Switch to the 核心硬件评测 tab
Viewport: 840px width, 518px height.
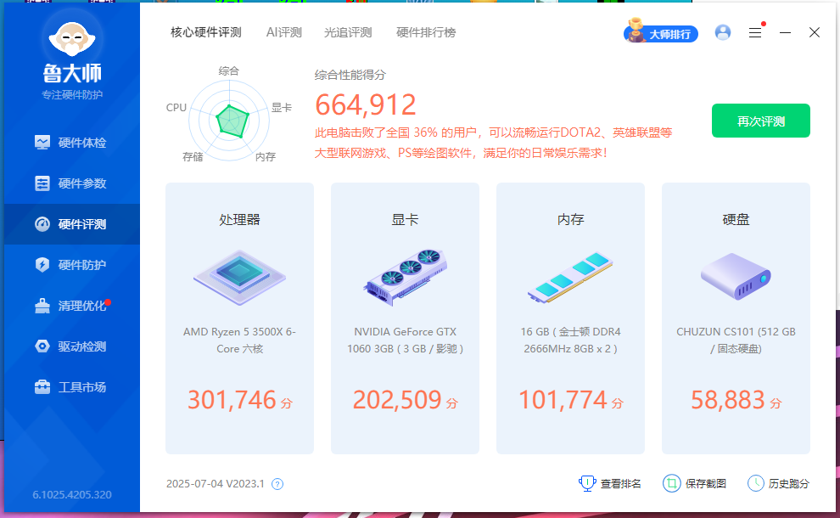205,33
